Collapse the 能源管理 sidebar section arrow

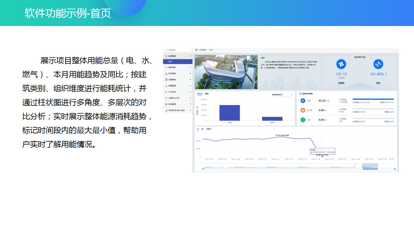pyautogui.click(x=190, y=56)
